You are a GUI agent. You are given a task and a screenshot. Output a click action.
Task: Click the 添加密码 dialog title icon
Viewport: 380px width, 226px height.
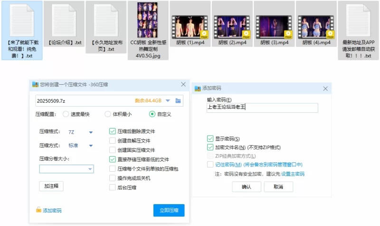pyautogui.click(x=198, y=88)
